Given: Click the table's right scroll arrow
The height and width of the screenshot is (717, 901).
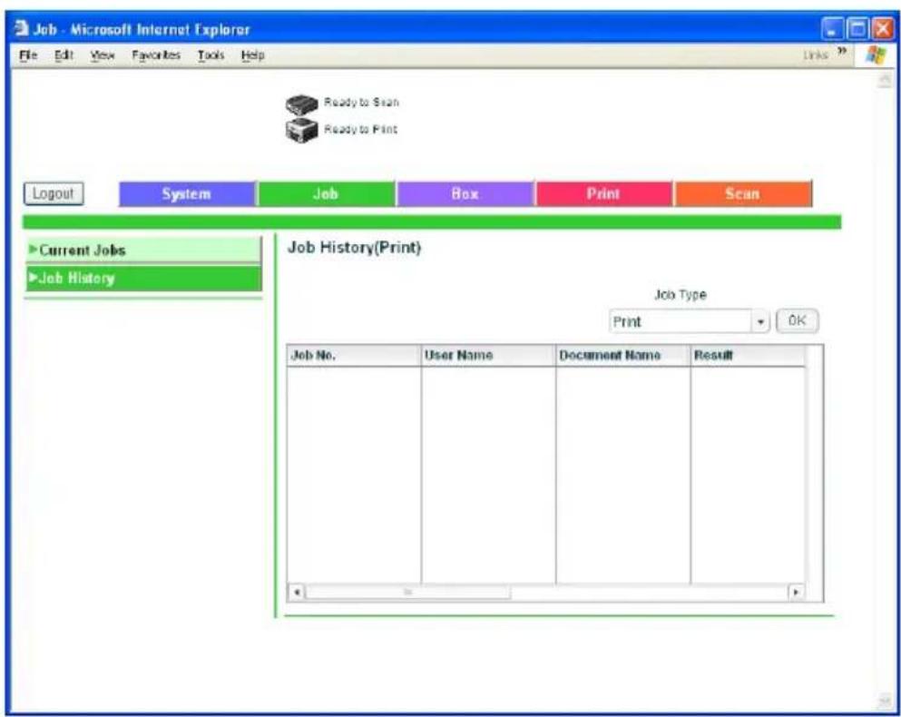Looking at the screenshot, I should pyautogui.click(x=796, y=592).
